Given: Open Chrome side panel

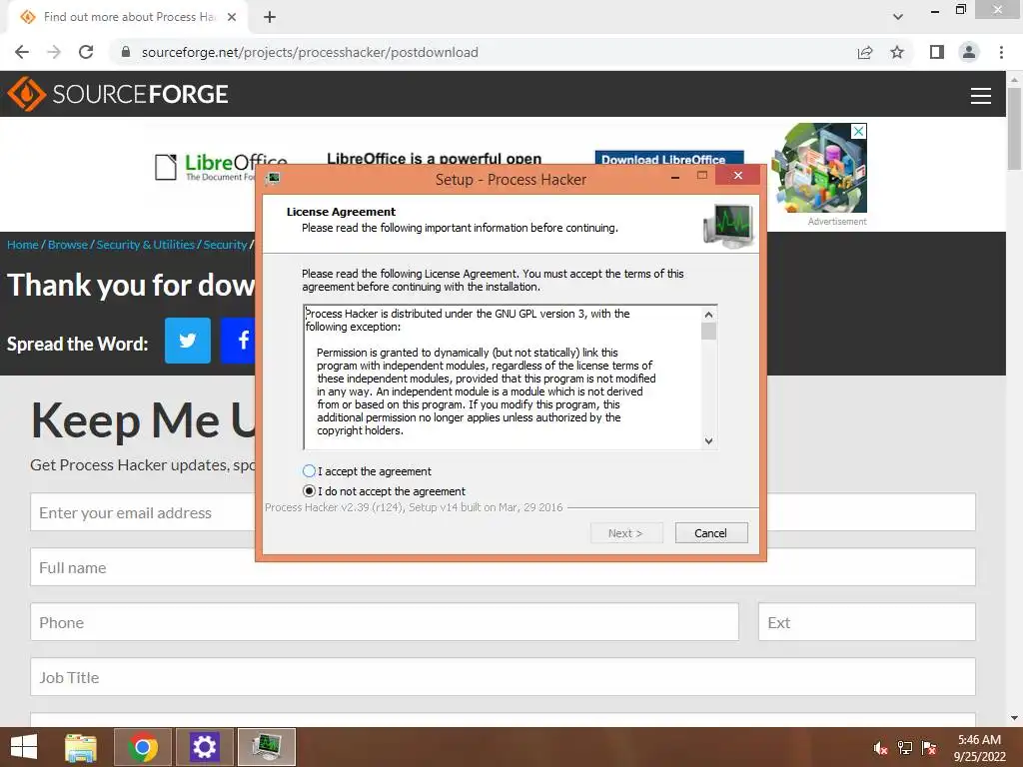Looking at the screenshot, I should (x=936, y=52).
